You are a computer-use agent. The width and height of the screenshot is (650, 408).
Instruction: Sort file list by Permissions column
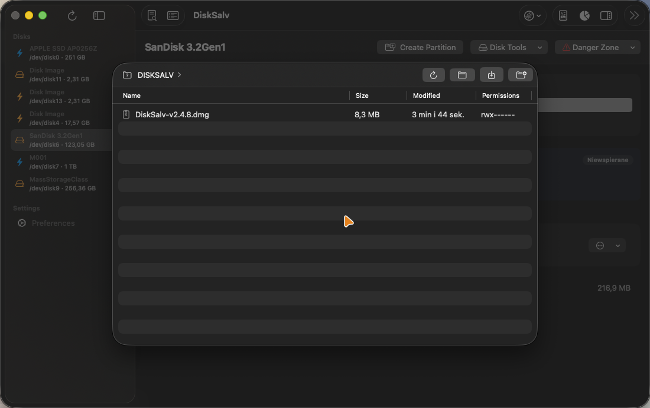[x=500, y=96]
